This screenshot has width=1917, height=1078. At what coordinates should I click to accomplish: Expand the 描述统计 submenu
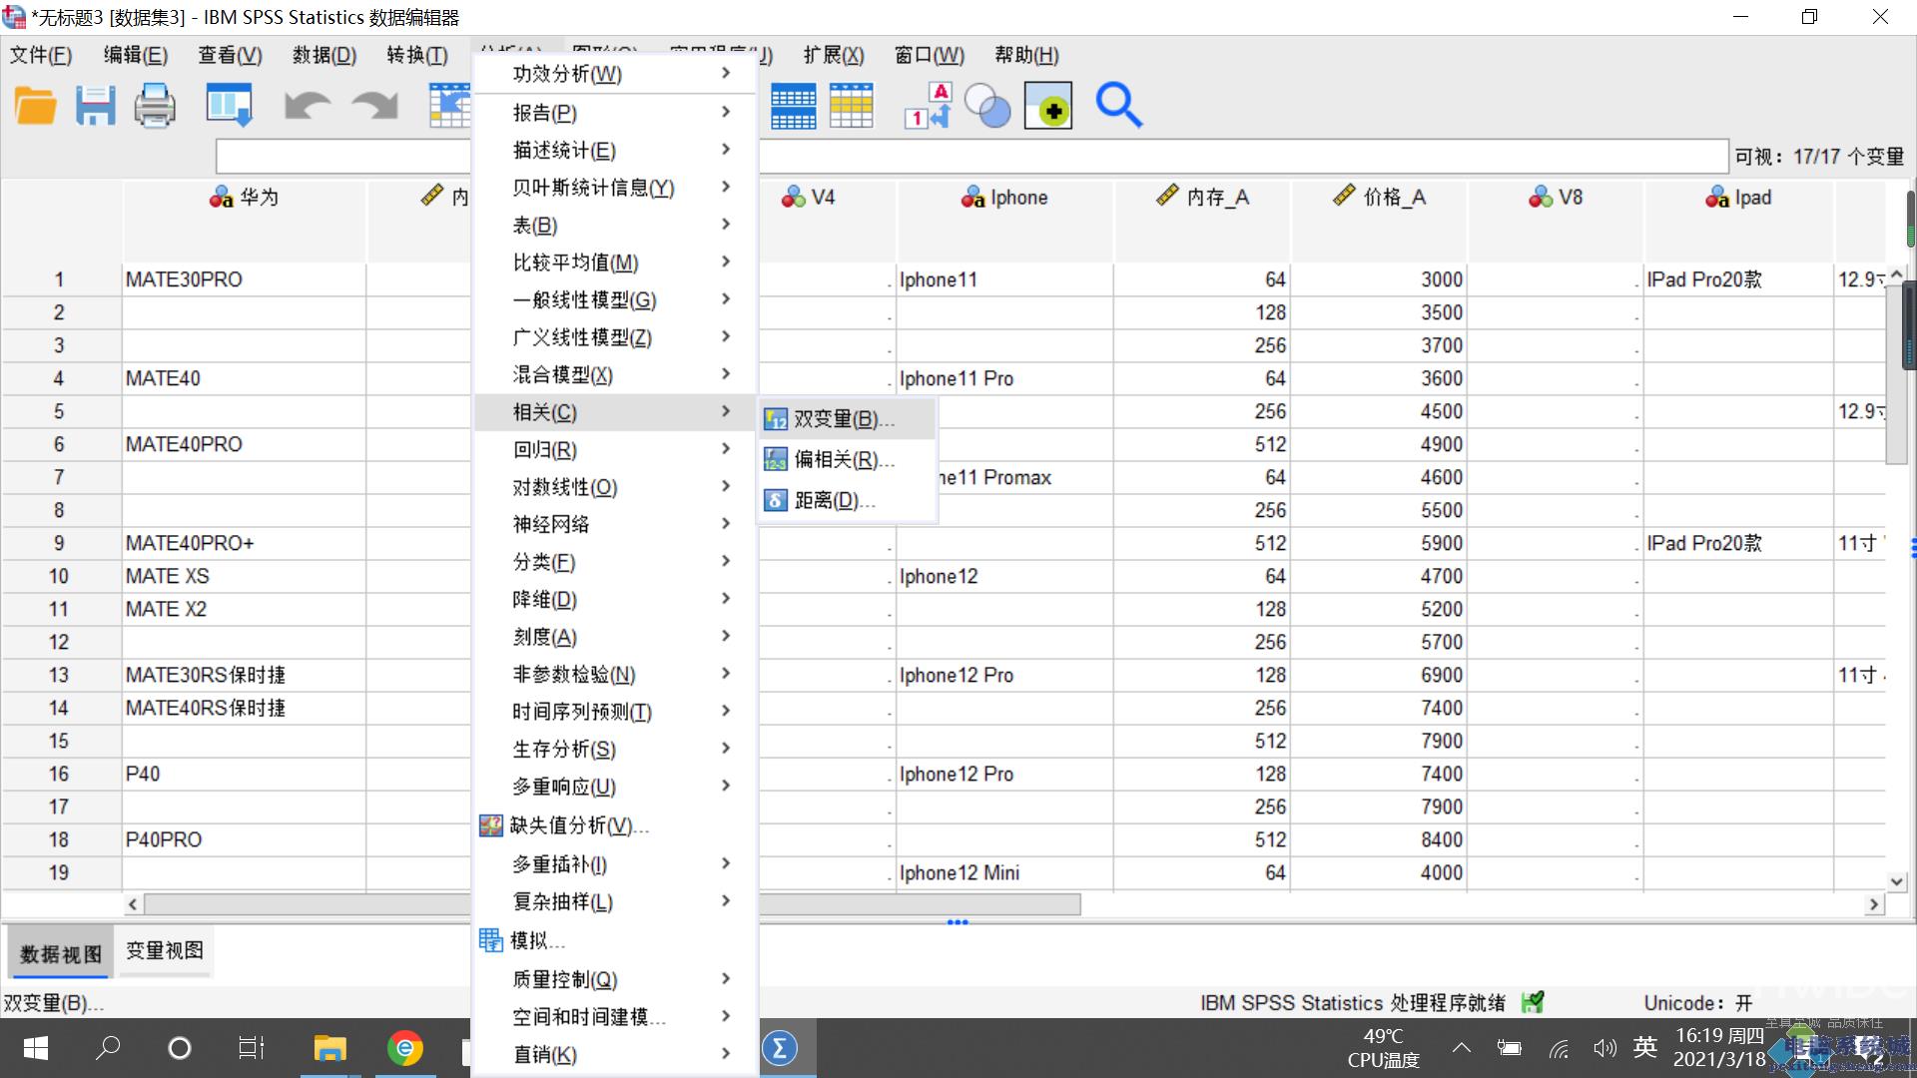(x=610, y=149)
